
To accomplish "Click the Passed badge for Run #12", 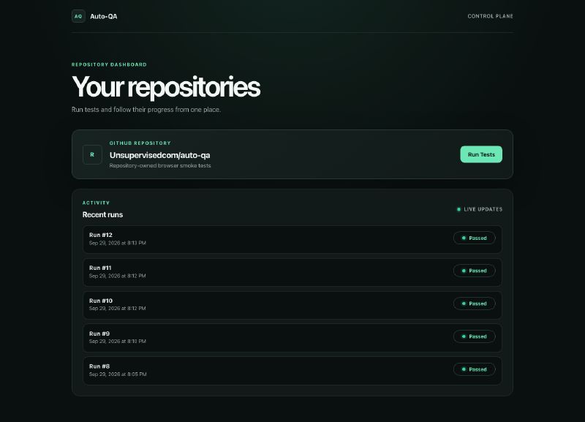I will pyautogui.click(x=474, y=238).
